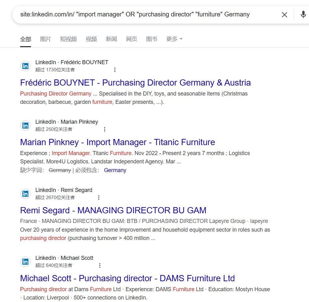
Task: Switch to the 网页 tab
Action: click(x=132, y=39)
